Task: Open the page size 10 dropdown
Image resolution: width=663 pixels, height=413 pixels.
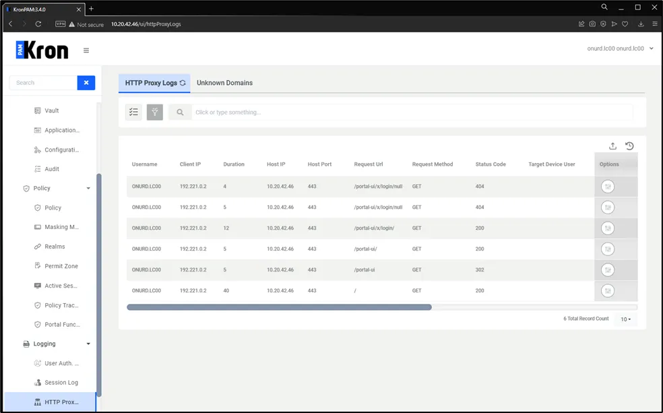Action: [626, 319]
